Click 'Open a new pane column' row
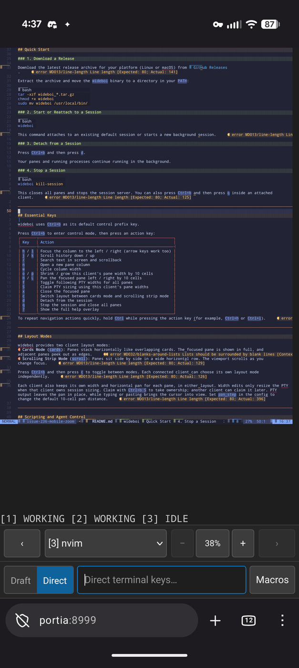 tap(65, 264)
